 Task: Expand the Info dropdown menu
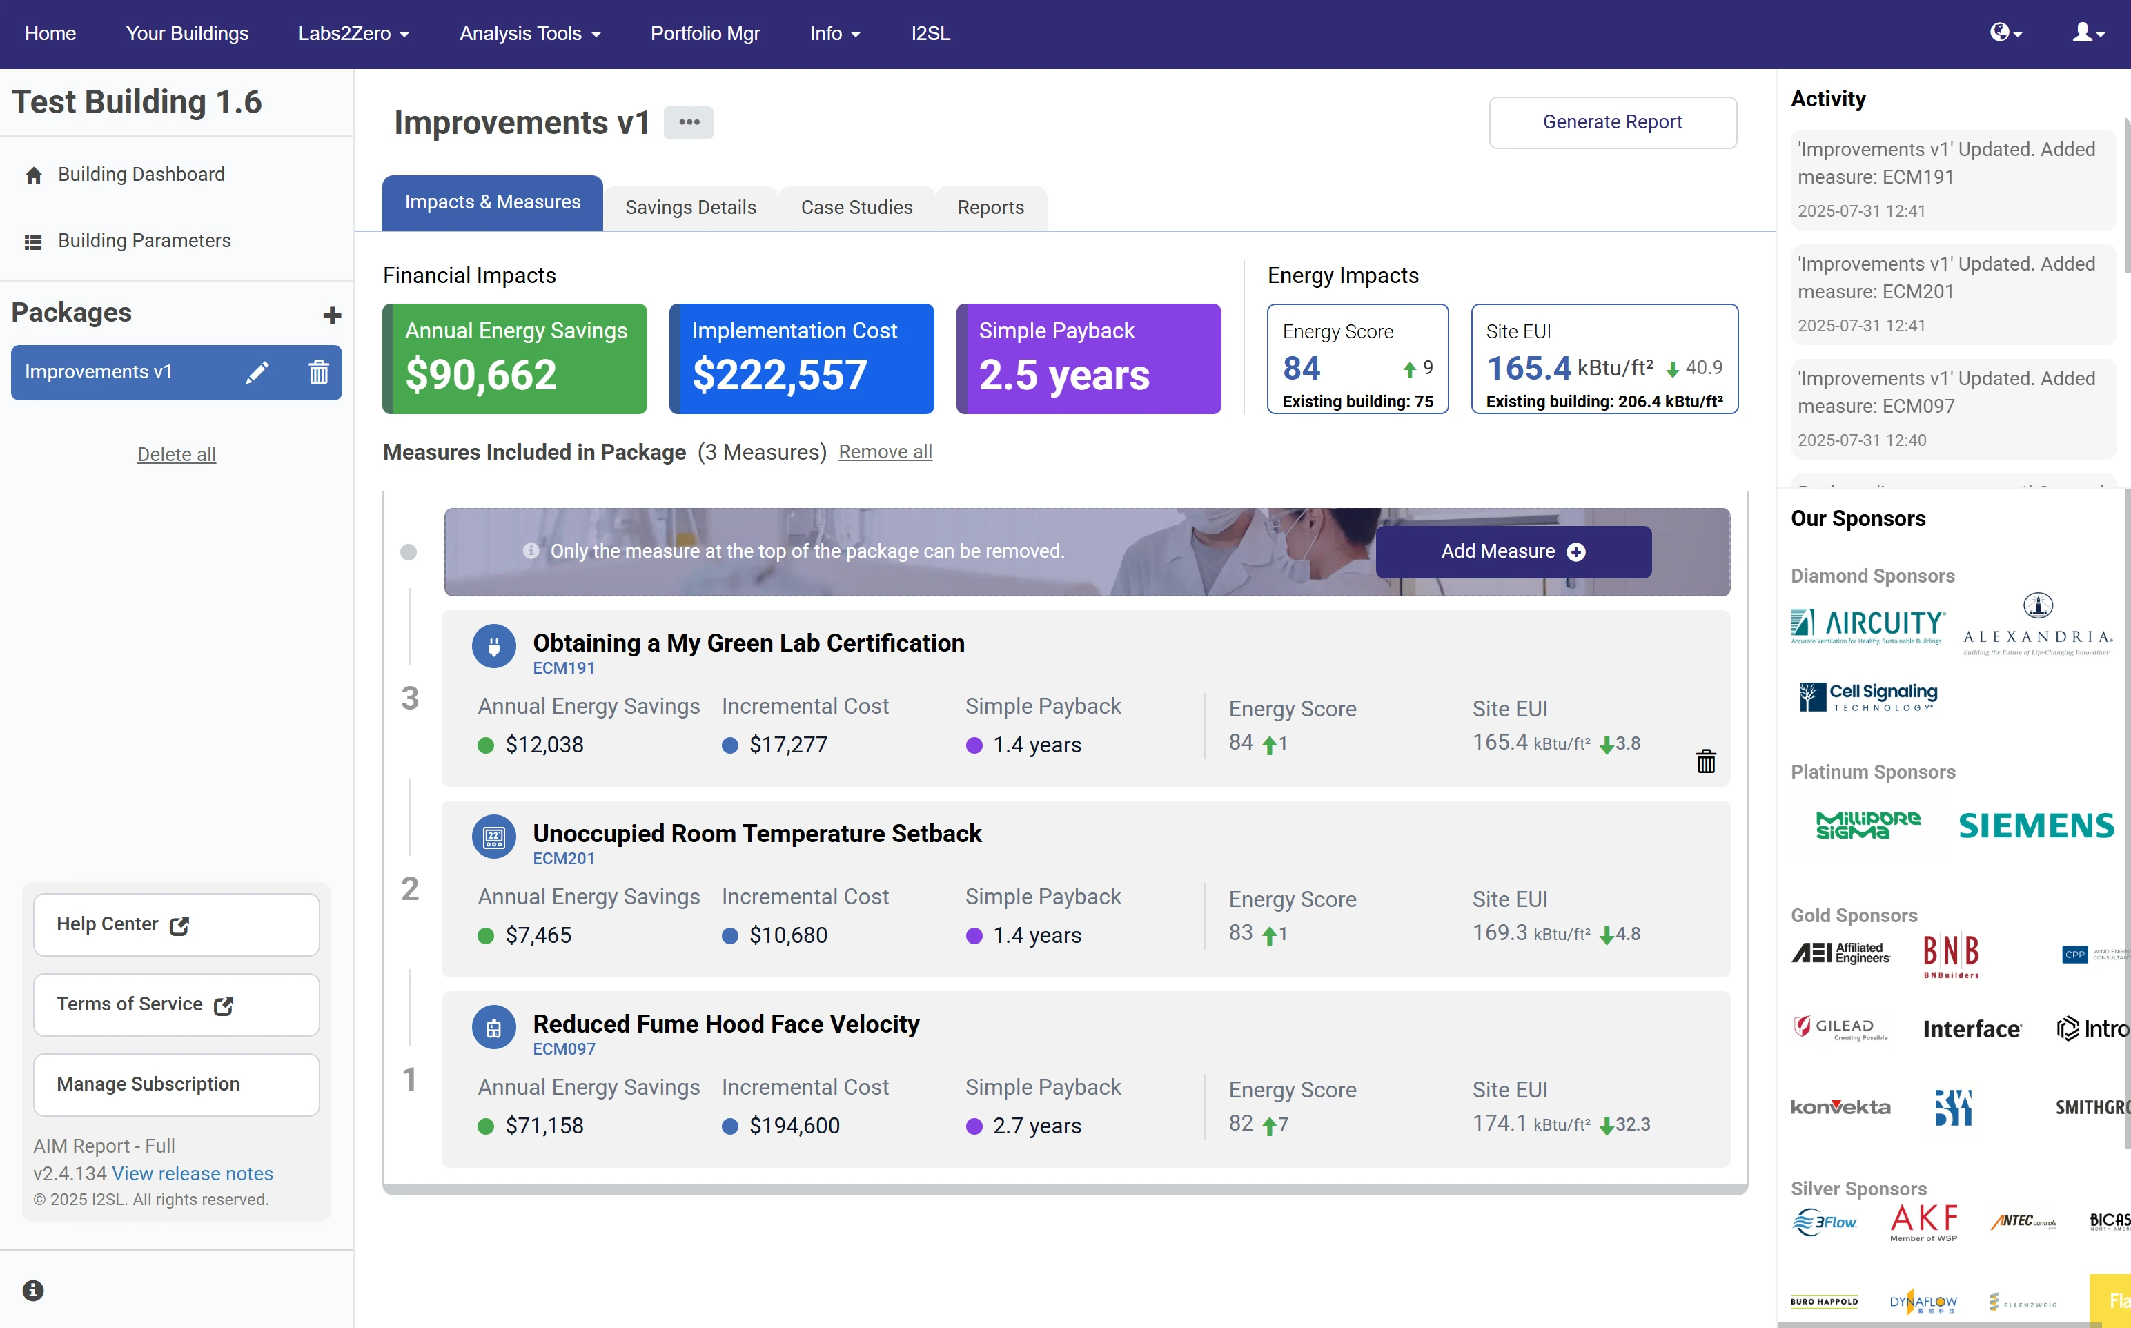click(835, 33)
